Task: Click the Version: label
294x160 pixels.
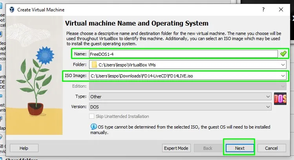Action: pos(79,107)
